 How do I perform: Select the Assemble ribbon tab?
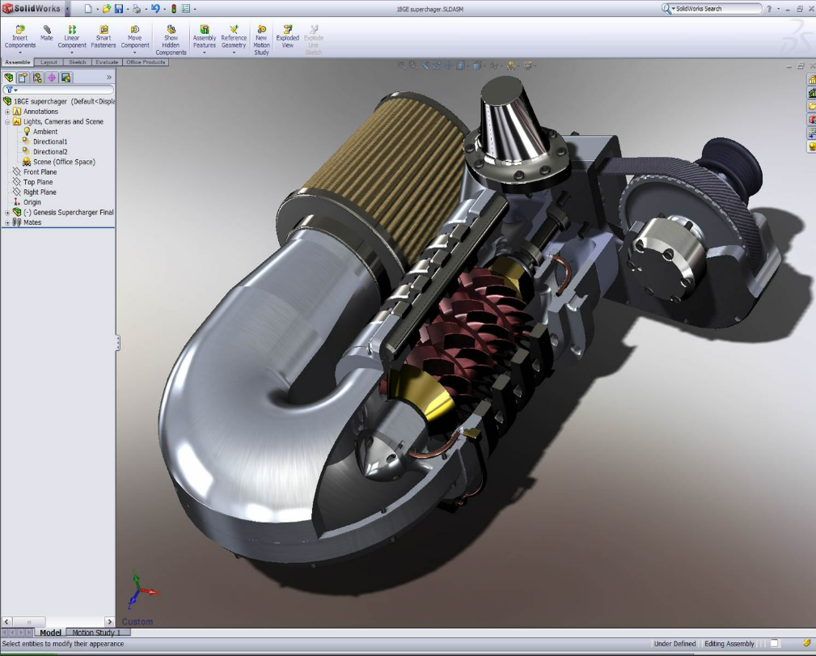[x=18, y=62]
